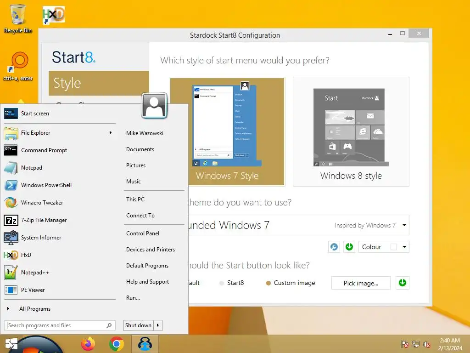Click the ctrl+a, enter desktop shortcut
This screenshot has width=470, height=353.
[x=18, y=67]
